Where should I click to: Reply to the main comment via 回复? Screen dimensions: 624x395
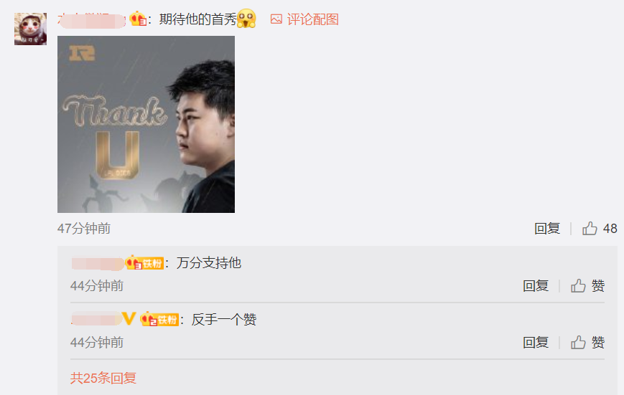[546, 229]
